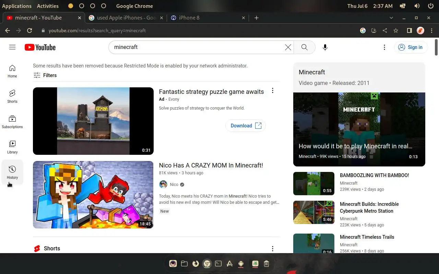Click the install app icon in address bar
This screenshot has width=439, height=274.
click(374, 30)
